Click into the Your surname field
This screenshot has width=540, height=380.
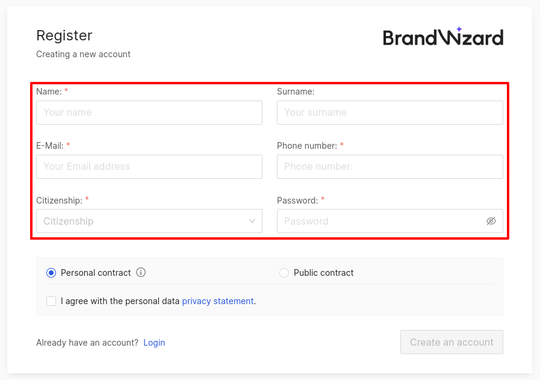390,113
